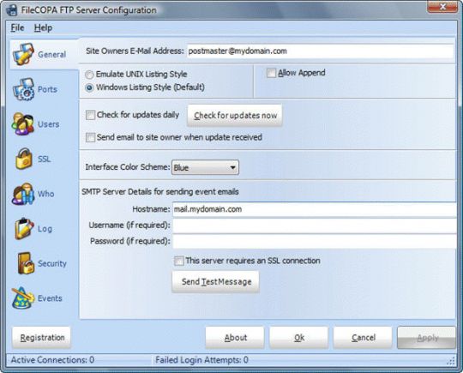Open the Users section icon
Viewport: 463px width, 373px height.
(23, 124)
